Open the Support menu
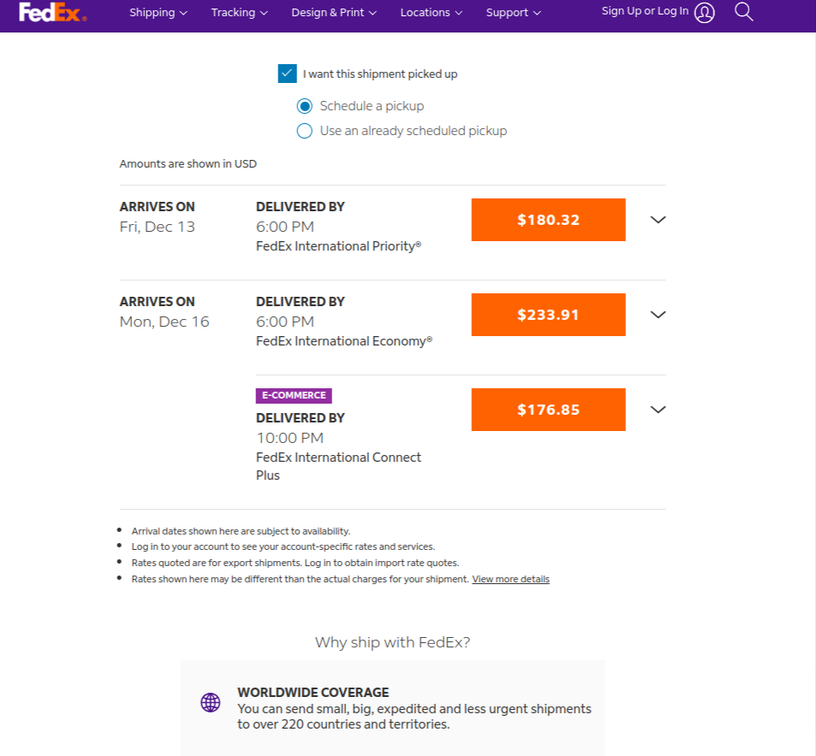 click(513, 13)
